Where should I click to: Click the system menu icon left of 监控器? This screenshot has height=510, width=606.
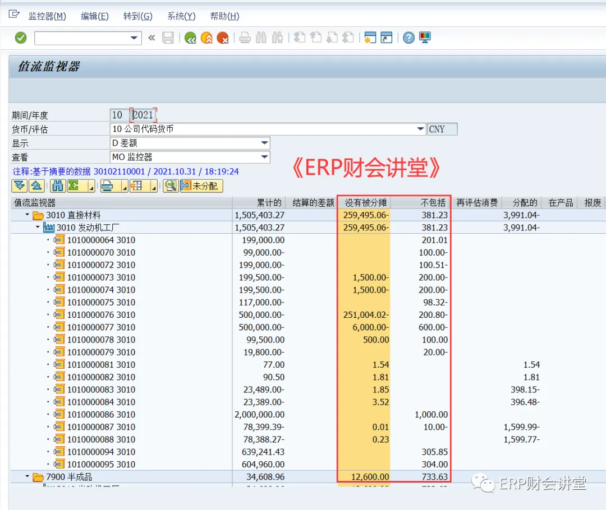coord(14,15)
